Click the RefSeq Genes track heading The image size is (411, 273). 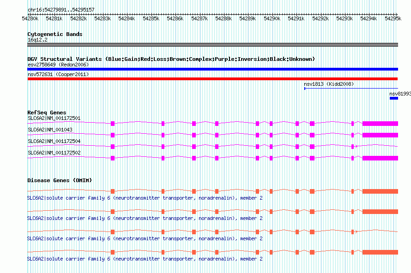[47, 113]
